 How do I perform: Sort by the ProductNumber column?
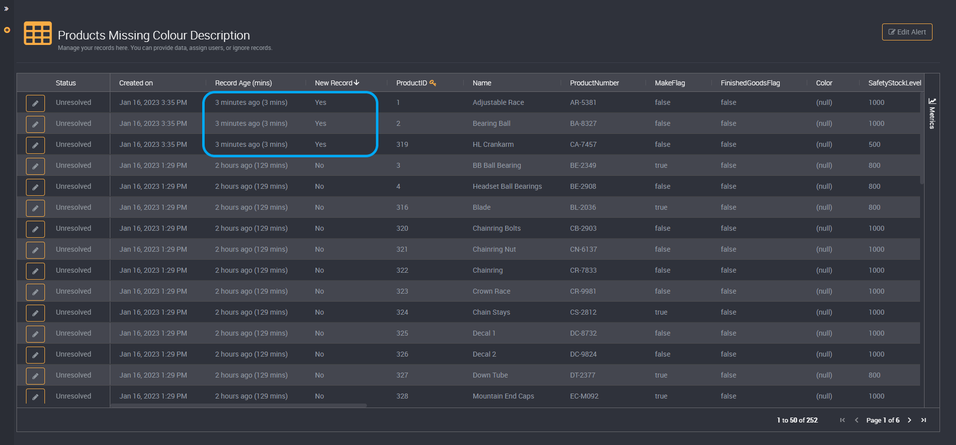click(594, 83)
